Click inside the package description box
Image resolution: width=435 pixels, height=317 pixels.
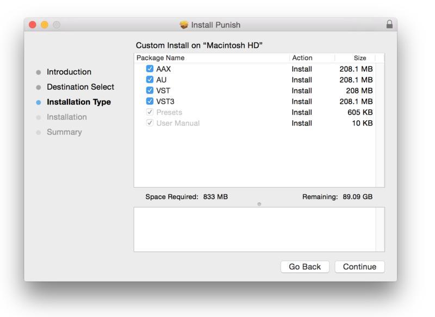pos(254,229)
